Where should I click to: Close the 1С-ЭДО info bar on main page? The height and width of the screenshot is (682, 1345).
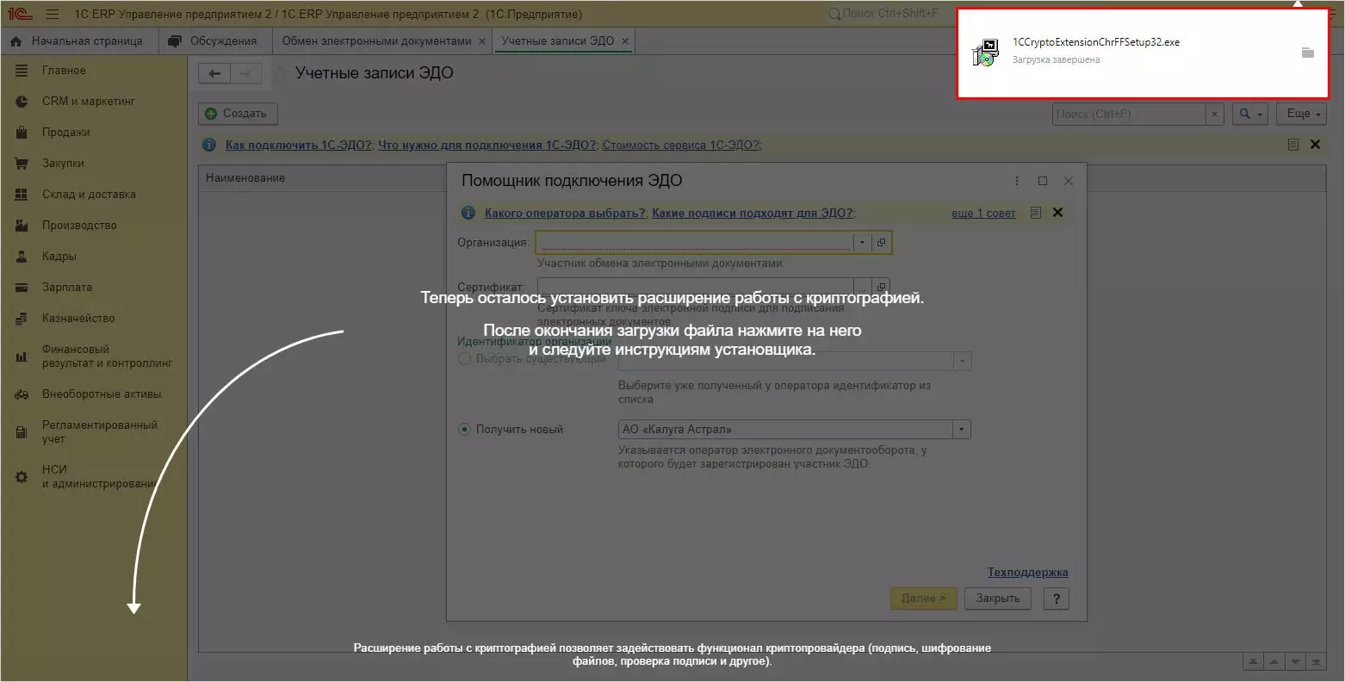click(x=1315, y=145)
